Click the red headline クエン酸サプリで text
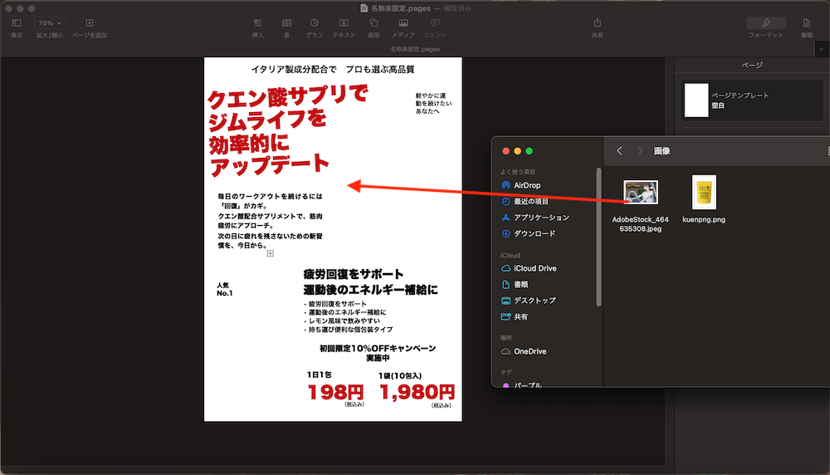Image resolution: width=830 pixels, height=475 pixels. pos(287,97)
